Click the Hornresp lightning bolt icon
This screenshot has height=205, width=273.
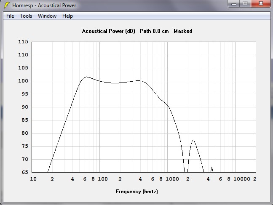pyautogui.click(x=7, y=5)
